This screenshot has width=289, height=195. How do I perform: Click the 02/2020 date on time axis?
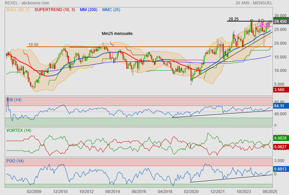(192, 191)
